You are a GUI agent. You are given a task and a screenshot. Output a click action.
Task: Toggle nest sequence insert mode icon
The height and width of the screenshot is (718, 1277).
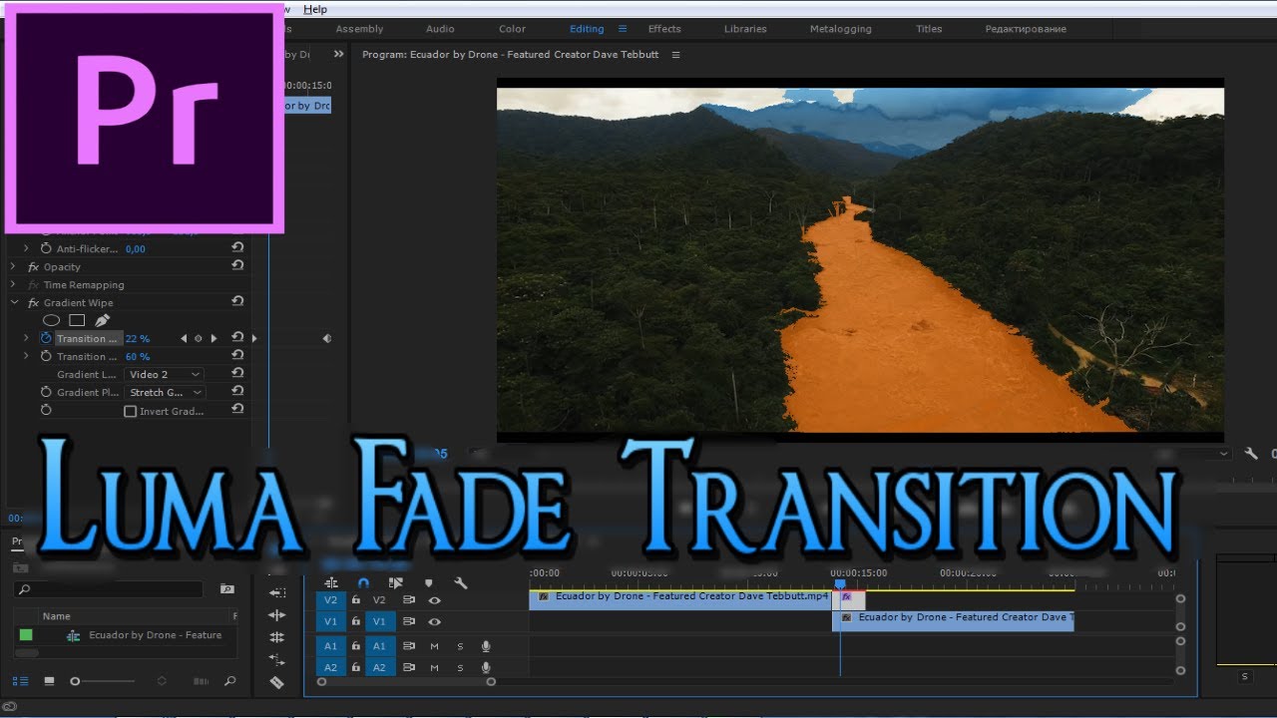tap(331, 583)
